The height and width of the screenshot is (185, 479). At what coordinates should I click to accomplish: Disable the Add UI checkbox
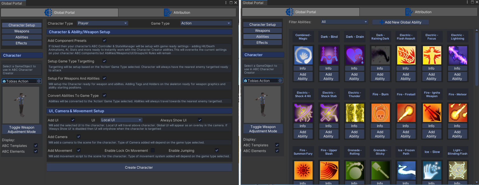[73, 120]
